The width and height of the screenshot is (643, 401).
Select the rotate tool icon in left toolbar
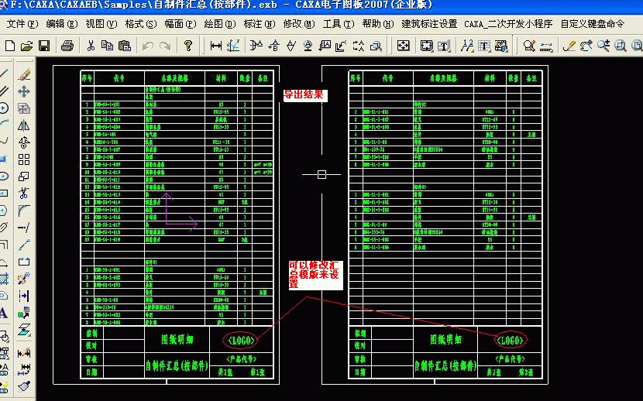point(24,142)
